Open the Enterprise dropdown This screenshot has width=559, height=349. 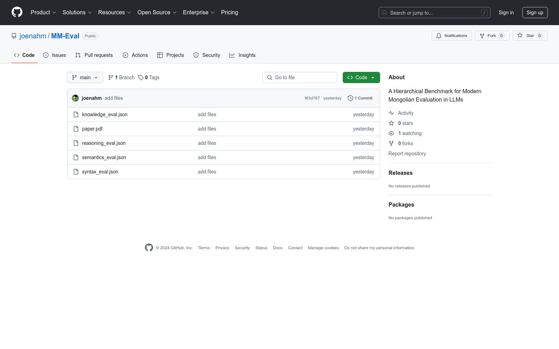(199, 12)
